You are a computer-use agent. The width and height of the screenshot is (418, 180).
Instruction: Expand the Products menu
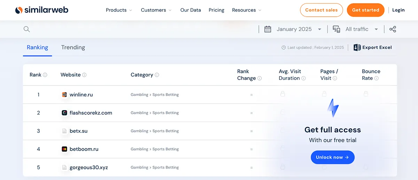click(119, 10)
